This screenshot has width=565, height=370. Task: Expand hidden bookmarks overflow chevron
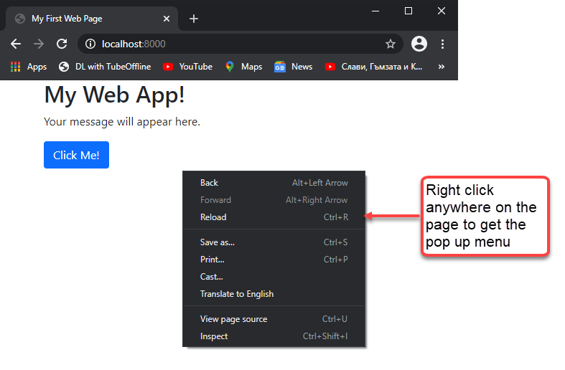point(441,67)
